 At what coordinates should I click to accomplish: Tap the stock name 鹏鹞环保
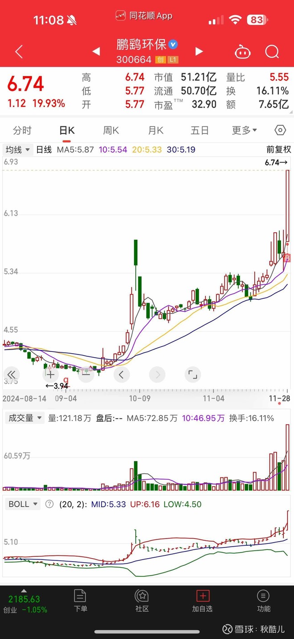point(141,45)
